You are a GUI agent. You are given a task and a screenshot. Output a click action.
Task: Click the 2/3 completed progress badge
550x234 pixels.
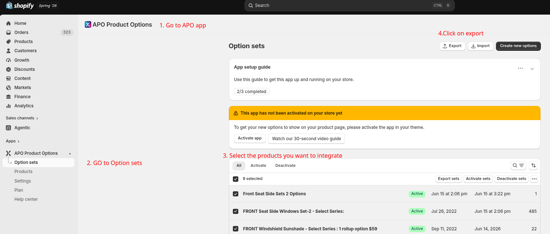[x=251, y=92]
